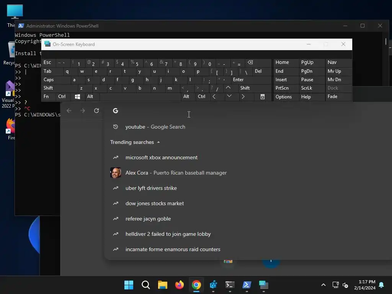The height and width of the screenshot is (294, 392).
Task: Click the PrtScn key on On-Screen Keyboard
Action: click(x=286, y=88)
